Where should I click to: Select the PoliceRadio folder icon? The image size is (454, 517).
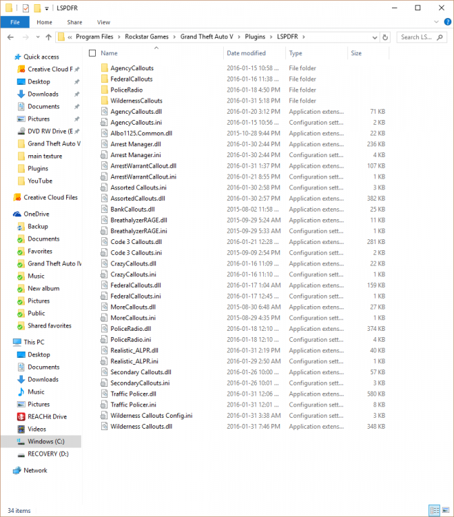click(105, 90)
